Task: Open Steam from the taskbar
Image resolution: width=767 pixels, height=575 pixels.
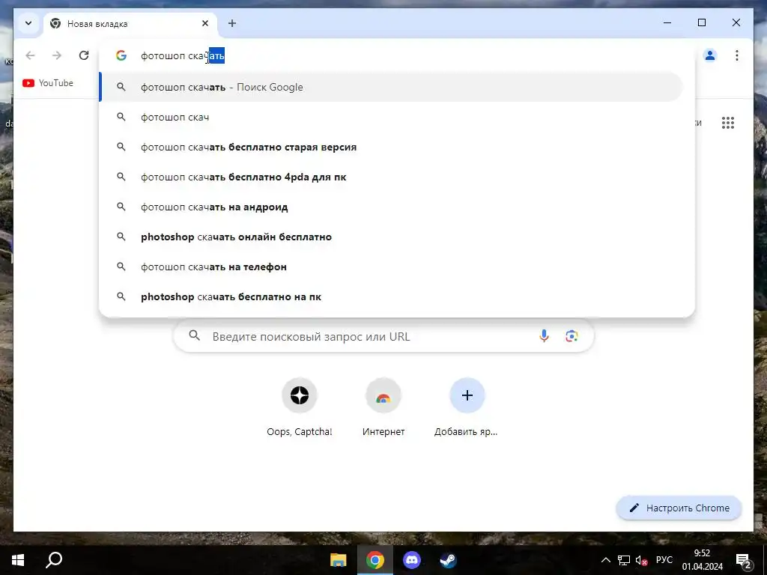Action: [448, 560]
